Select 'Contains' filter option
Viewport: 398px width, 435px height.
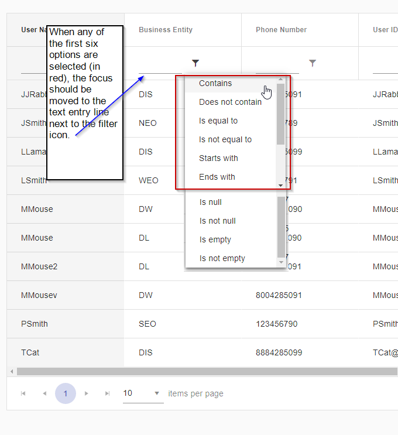tap(215, 83)
